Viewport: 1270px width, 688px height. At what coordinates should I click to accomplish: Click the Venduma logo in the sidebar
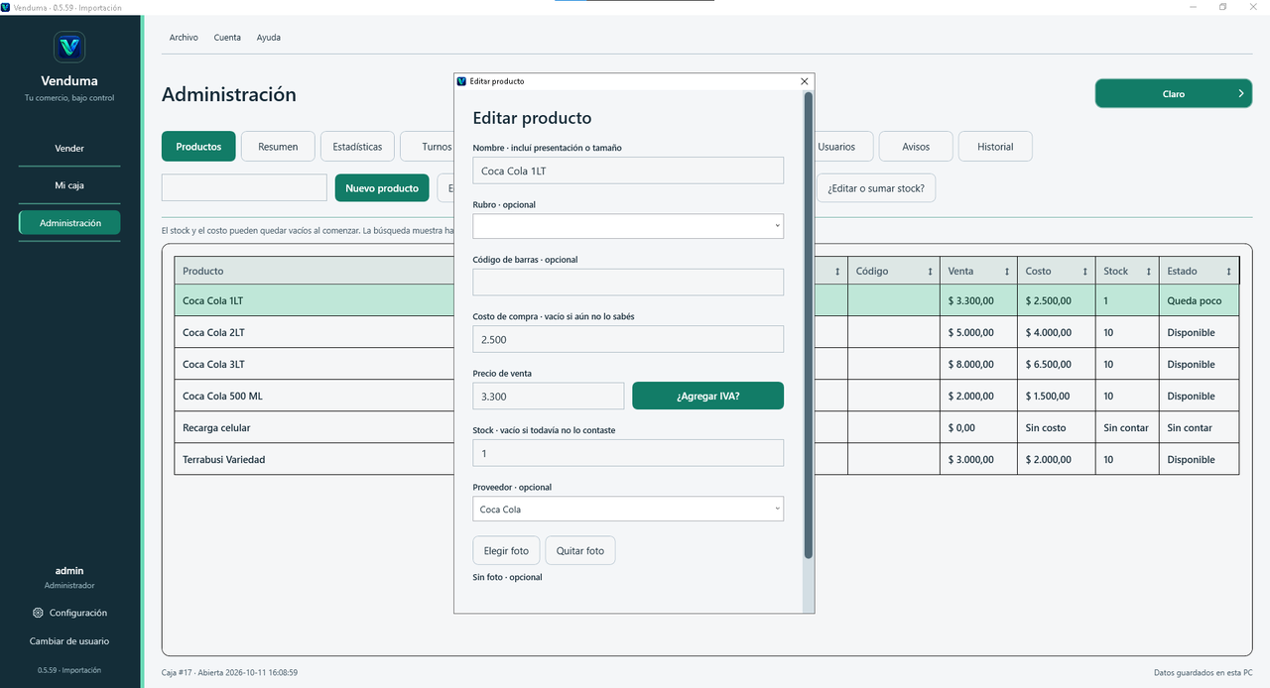tap(69, 47)
